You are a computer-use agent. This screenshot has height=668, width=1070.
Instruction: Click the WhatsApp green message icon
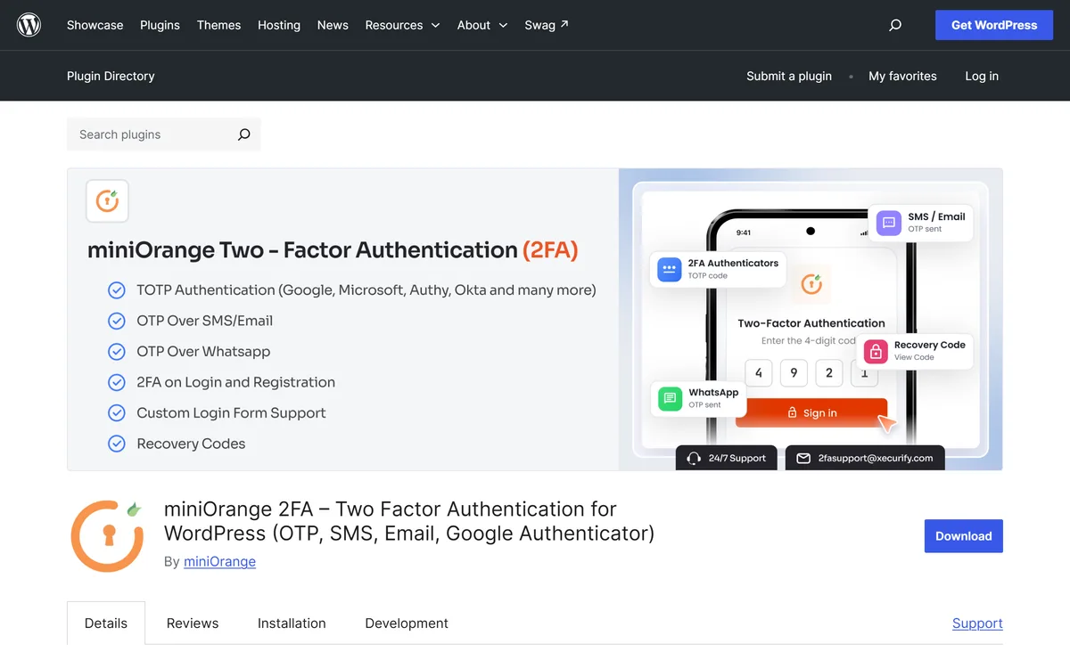pyautogui.click(x=670, y=398)
